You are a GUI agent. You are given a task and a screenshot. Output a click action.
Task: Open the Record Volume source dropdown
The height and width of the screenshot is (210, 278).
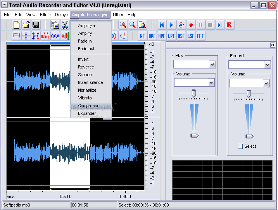pyautogui.click(x=266, y=83)
